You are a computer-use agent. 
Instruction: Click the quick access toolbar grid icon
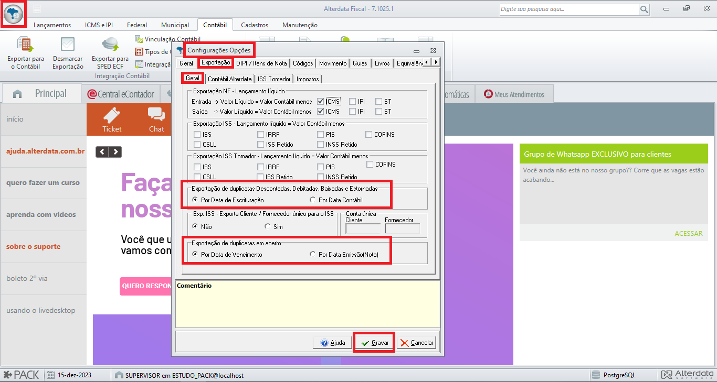[x=37, y=9]
